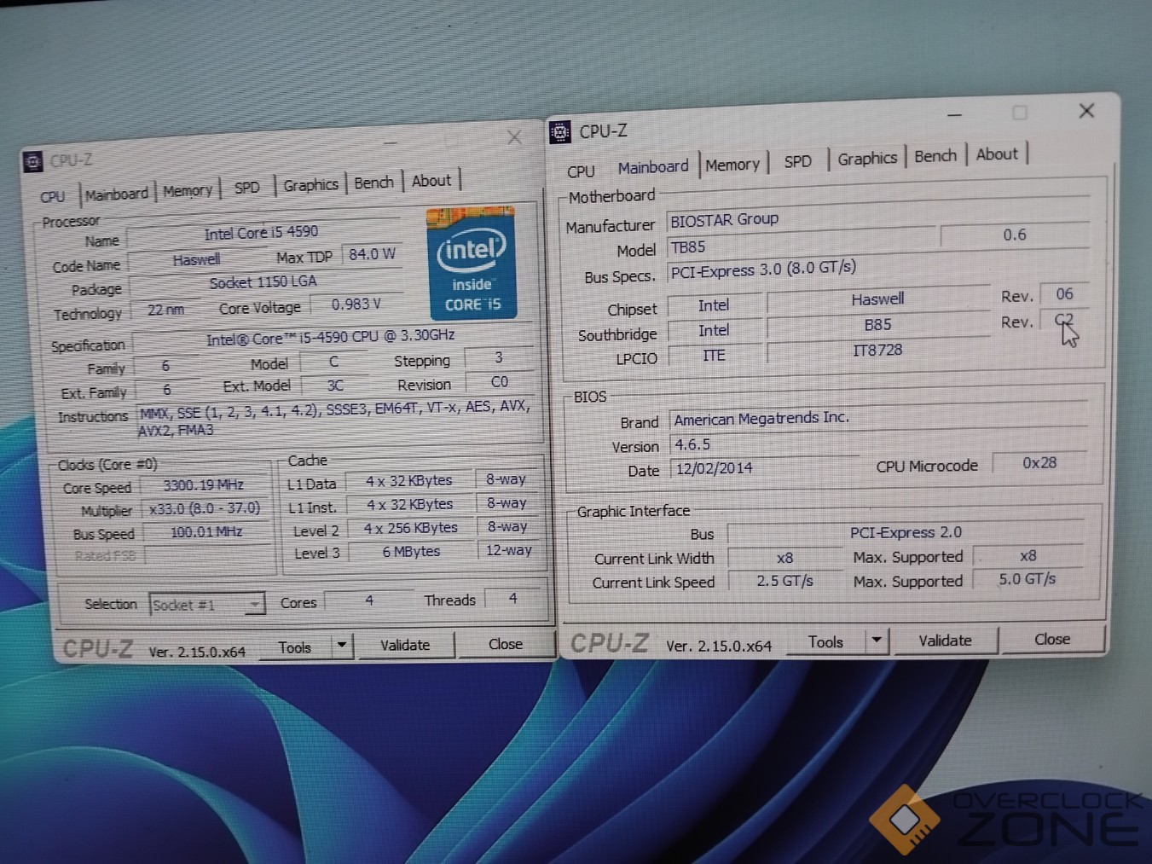This screenshot has height=864, width=1152.
Task: Click the Close button in the right window footer
Action: click(x=1051, y=639)
